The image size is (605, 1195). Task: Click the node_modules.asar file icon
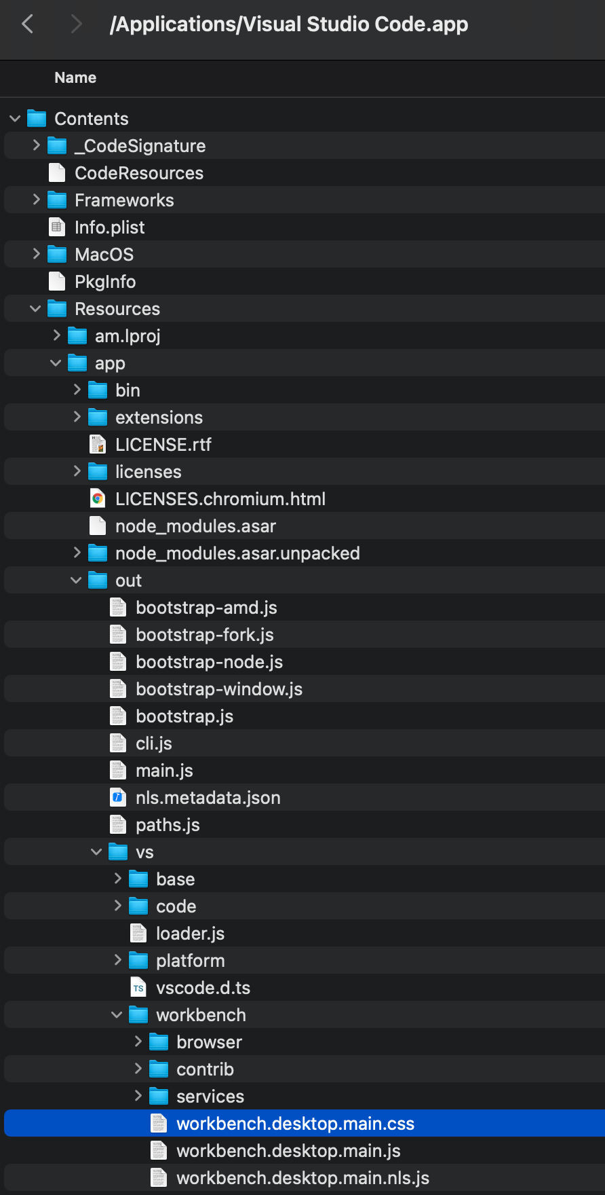pyautogui.click(x=98, y=526)
